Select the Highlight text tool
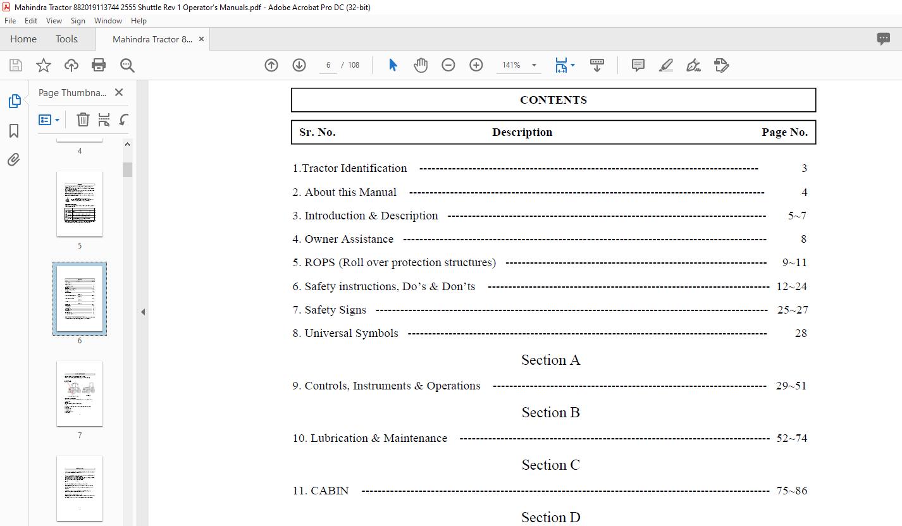The width and height of the screenshot is (902, 526). tap(665, 65)
